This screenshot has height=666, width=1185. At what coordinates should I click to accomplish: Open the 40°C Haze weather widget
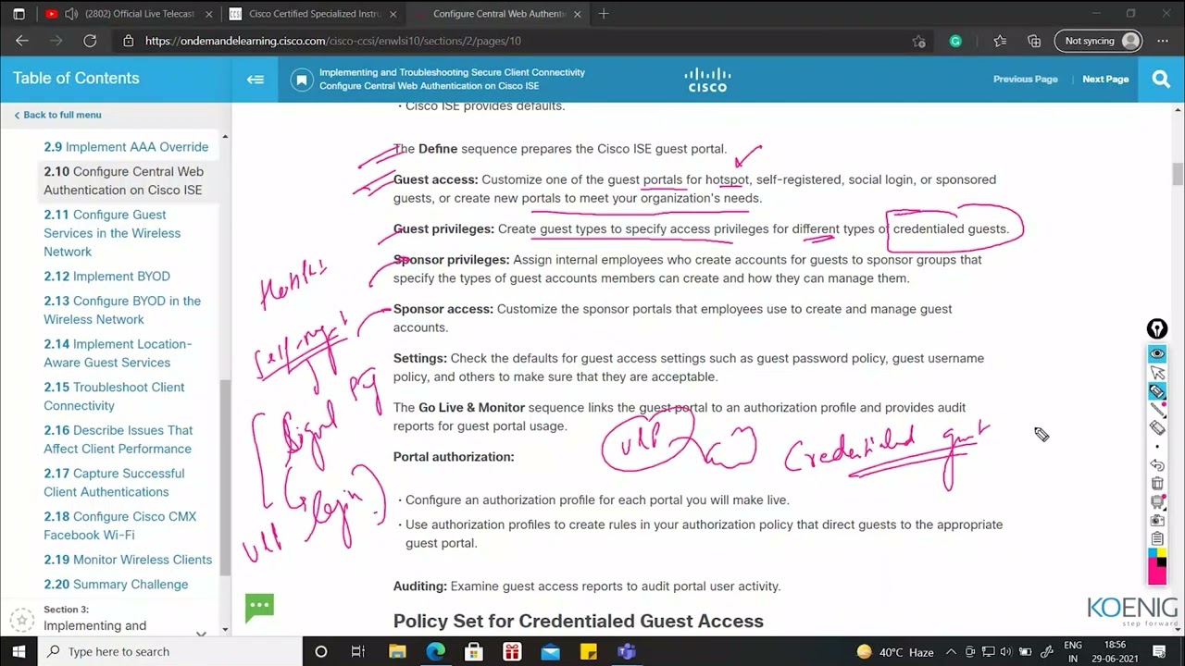click(x=895, y=652)
